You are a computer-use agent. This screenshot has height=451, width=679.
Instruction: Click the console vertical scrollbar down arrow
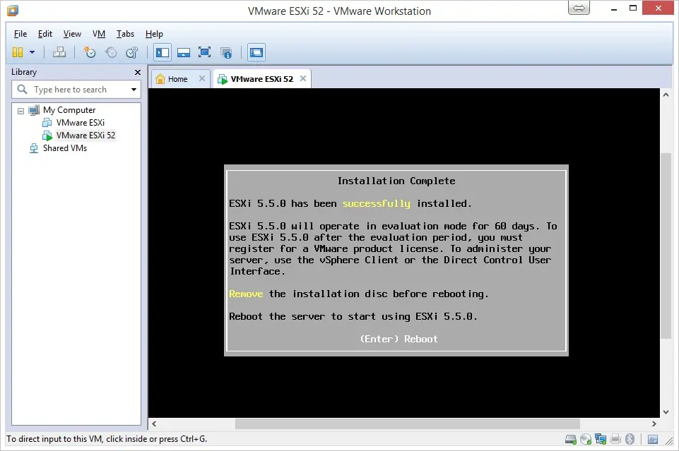point(666,412)
